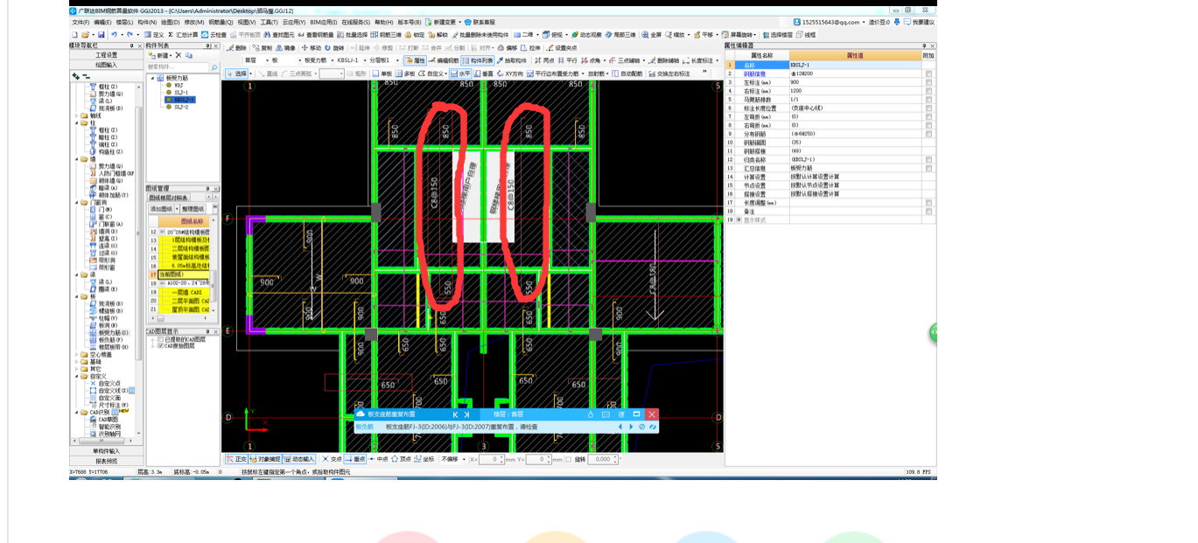Click 复制 copy tool in edit toolbar
The image size is (1198, 543).
click(262, 48)
